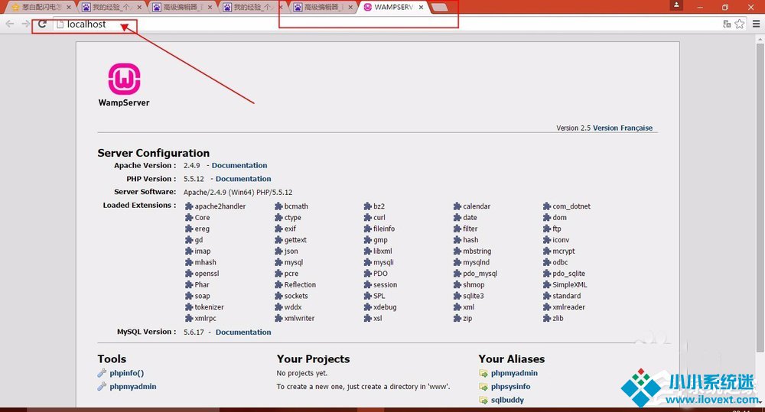
Task: Open phpmyadmin under Tools
Action: (x=132, y=386)
